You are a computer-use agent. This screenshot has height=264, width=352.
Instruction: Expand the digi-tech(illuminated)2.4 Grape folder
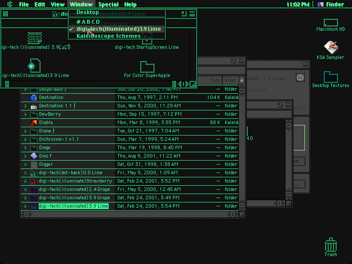[x=26, y=190]
